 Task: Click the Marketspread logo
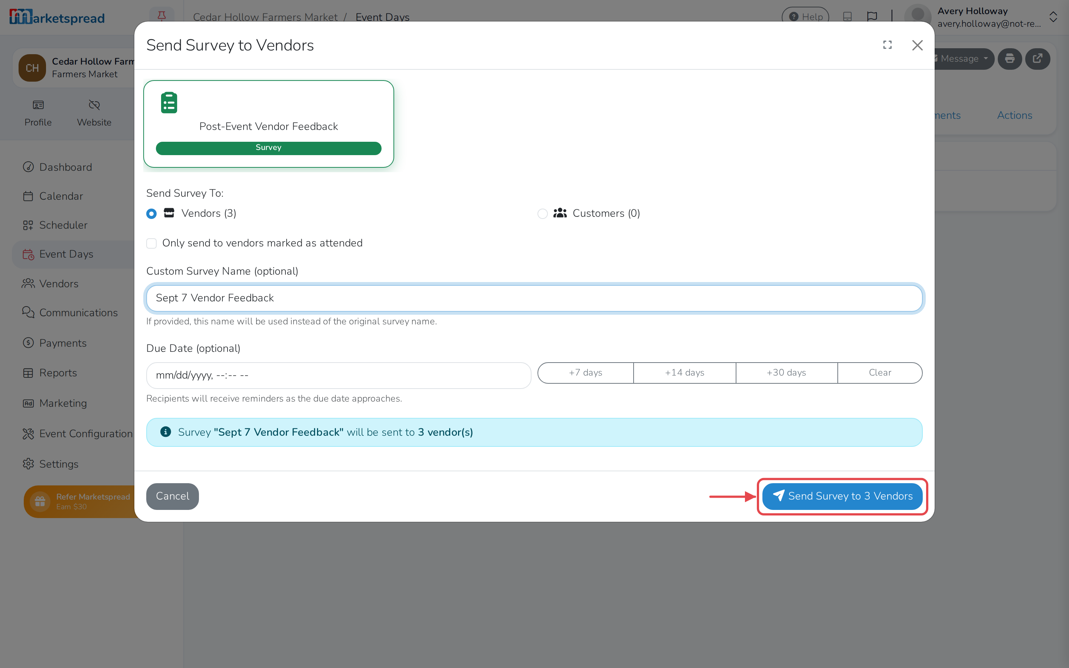[57, 17]
